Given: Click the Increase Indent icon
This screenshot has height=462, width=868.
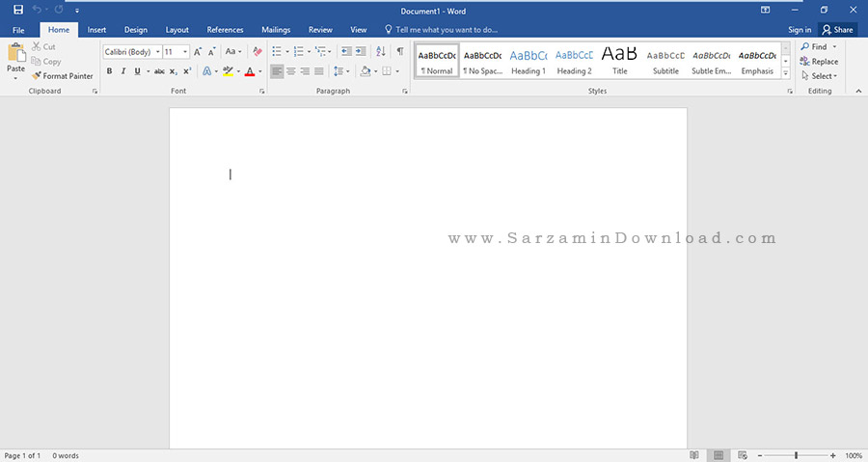Looking at the screenshot, I should (x=361, y=51).
